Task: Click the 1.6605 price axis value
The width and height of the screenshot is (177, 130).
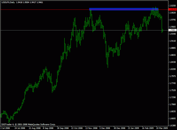Action: coord(172,118)
